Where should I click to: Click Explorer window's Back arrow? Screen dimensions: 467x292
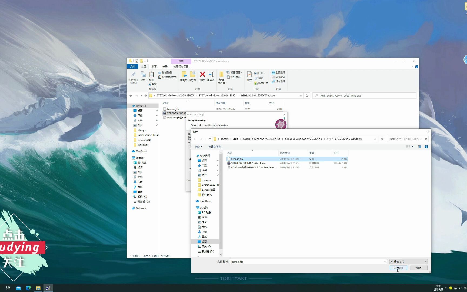click(131, 95)
